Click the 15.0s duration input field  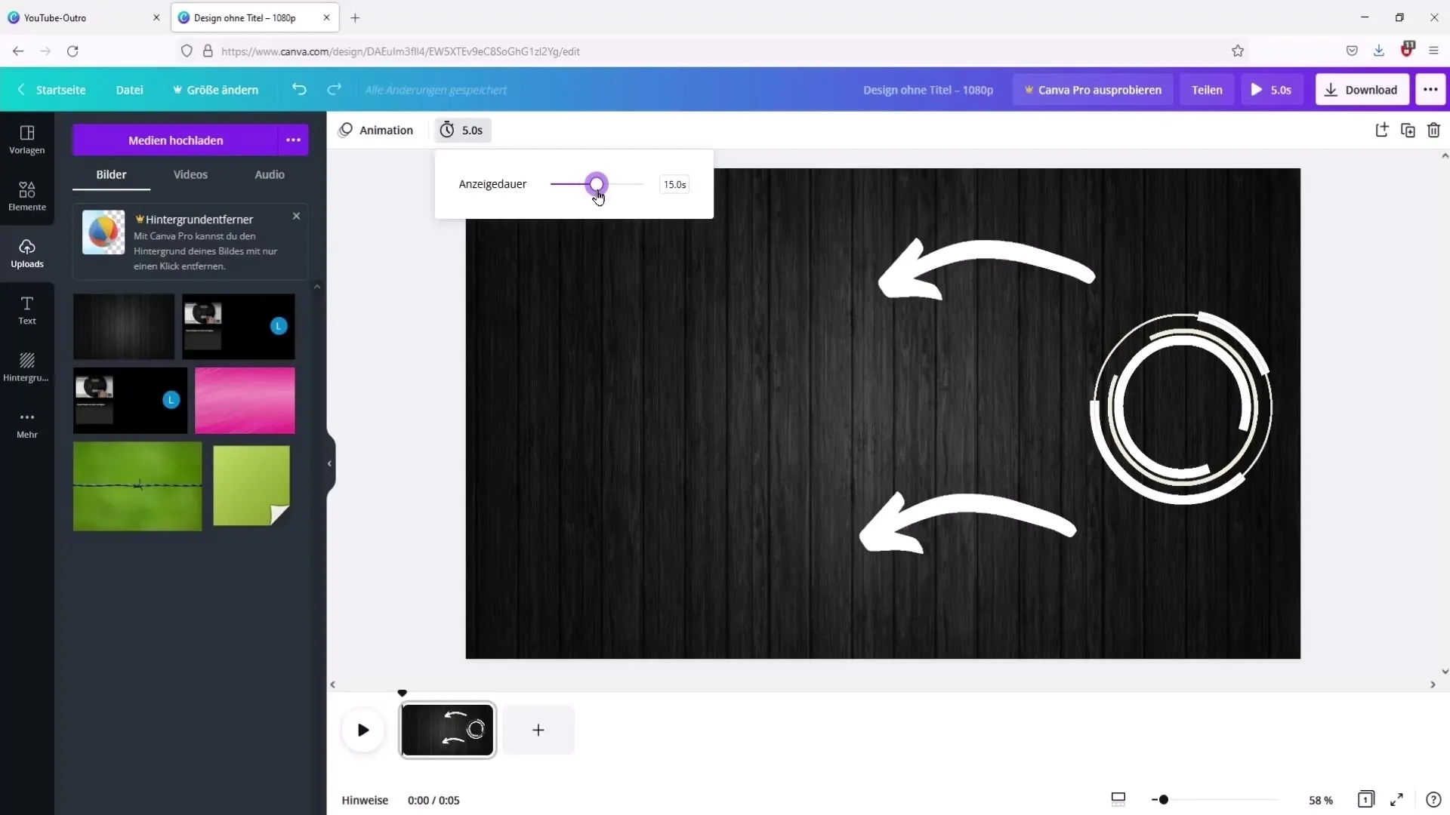click(x=674, y=184)
